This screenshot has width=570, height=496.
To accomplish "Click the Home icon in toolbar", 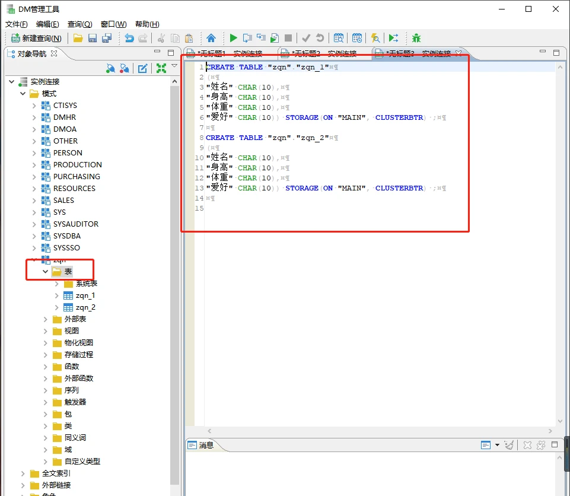I will (211, 38).
